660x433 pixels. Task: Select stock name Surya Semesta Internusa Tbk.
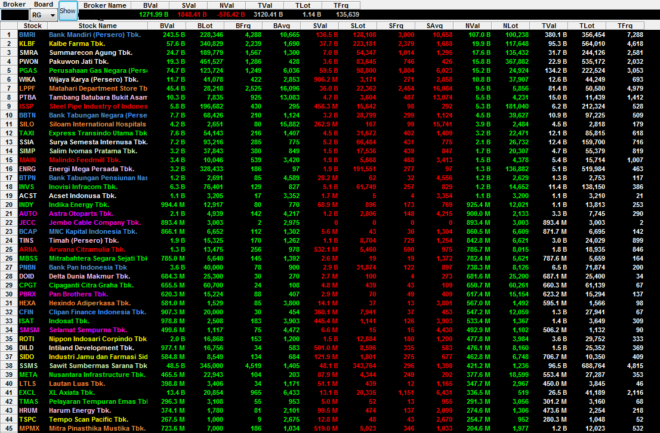(98, 142)
